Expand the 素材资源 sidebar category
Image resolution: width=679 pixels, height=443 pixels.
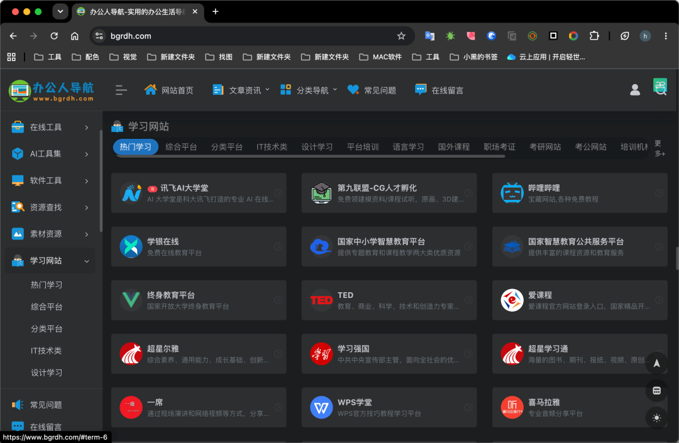[x=50, y=234]
